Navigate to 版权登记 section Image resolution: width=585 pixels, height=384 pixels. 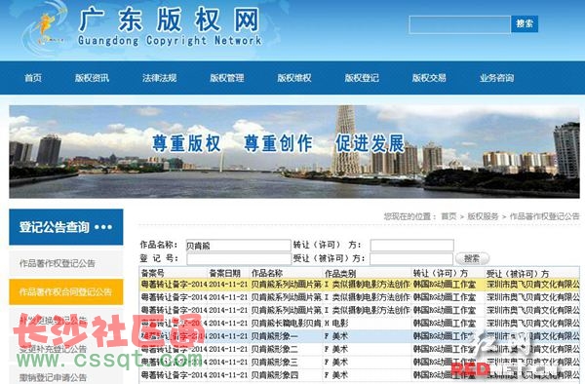362,78
